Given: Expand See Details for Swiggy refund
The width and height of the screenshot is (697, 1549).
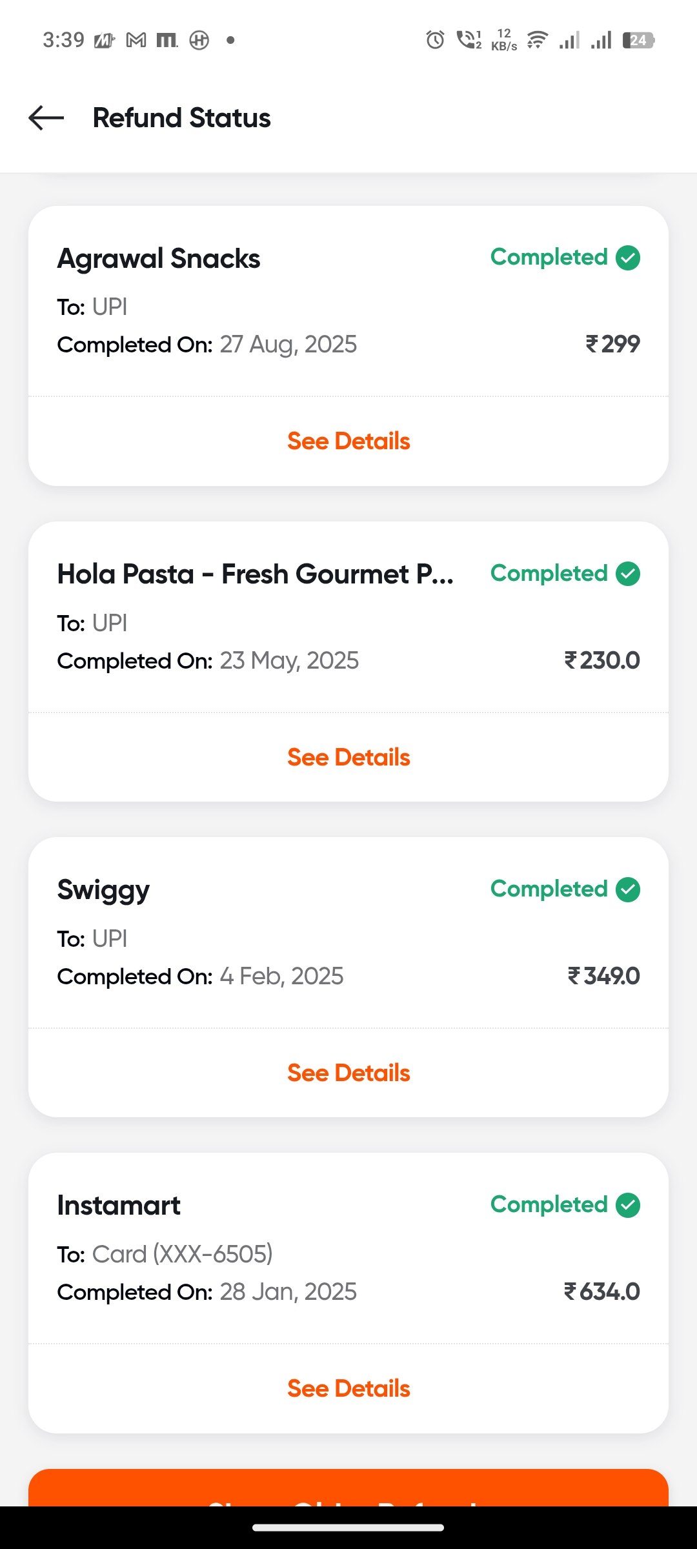Looking at the screenshot, I should 348,1073.
